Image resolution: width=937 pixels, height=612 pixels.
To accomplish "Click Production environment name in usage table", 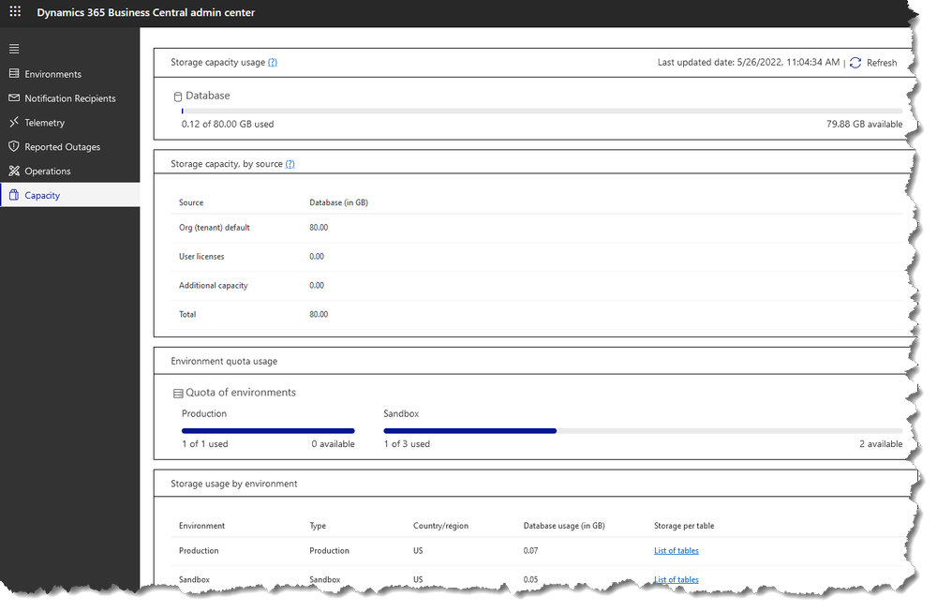I will pos(199,550).
